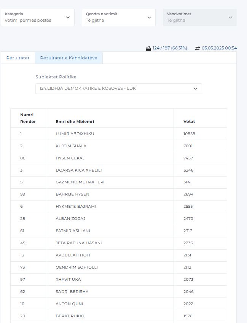
Task: Click the Votat column header
Action: point(189,121)
